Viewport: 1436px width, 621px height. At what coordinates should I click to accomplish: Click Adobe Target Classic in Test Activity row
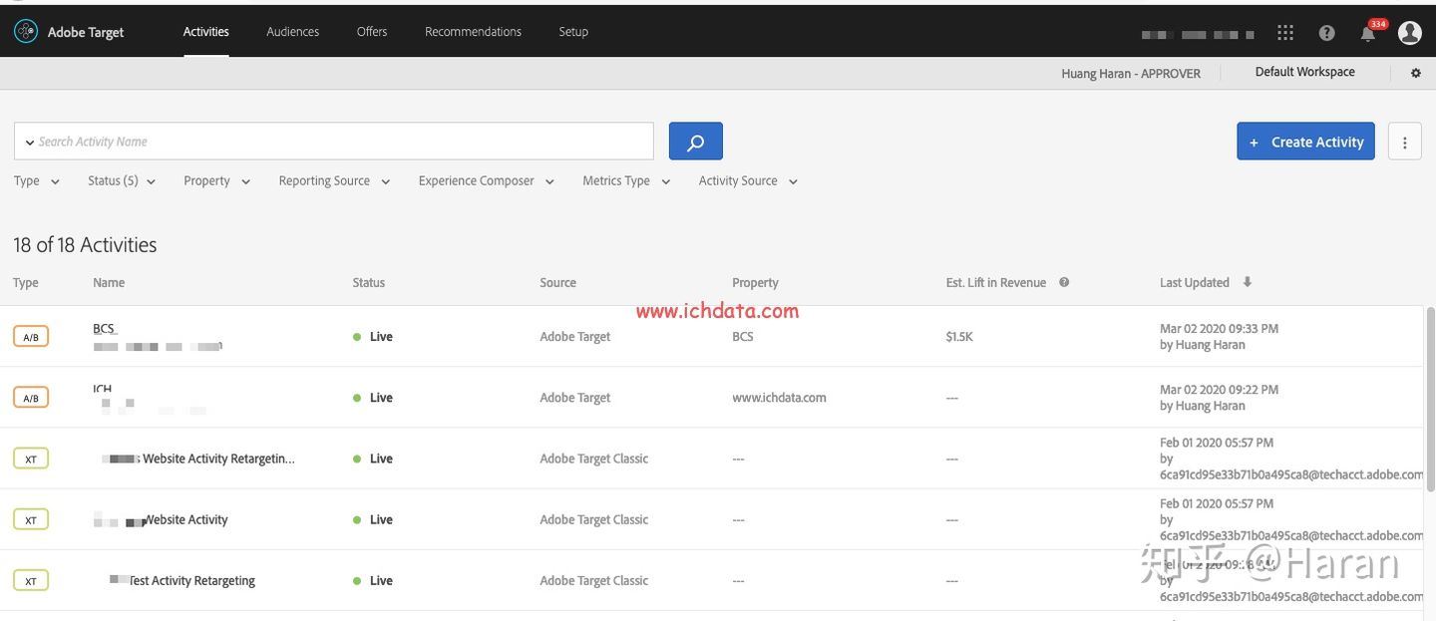pyautogui.click(x=594, y=581)
